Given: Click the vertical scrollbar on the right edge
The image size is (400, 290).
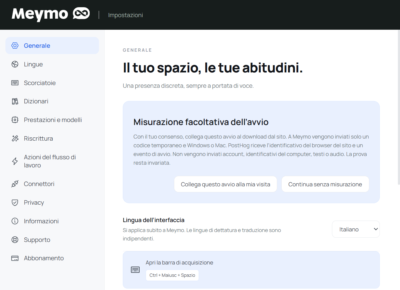Looking at the screenshot, I should pos(398,108).
